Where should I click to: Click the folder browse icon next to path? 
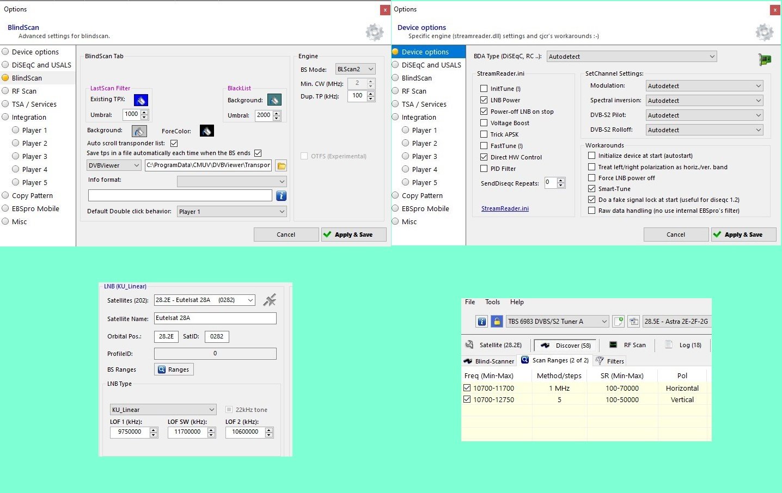(281, 165)
